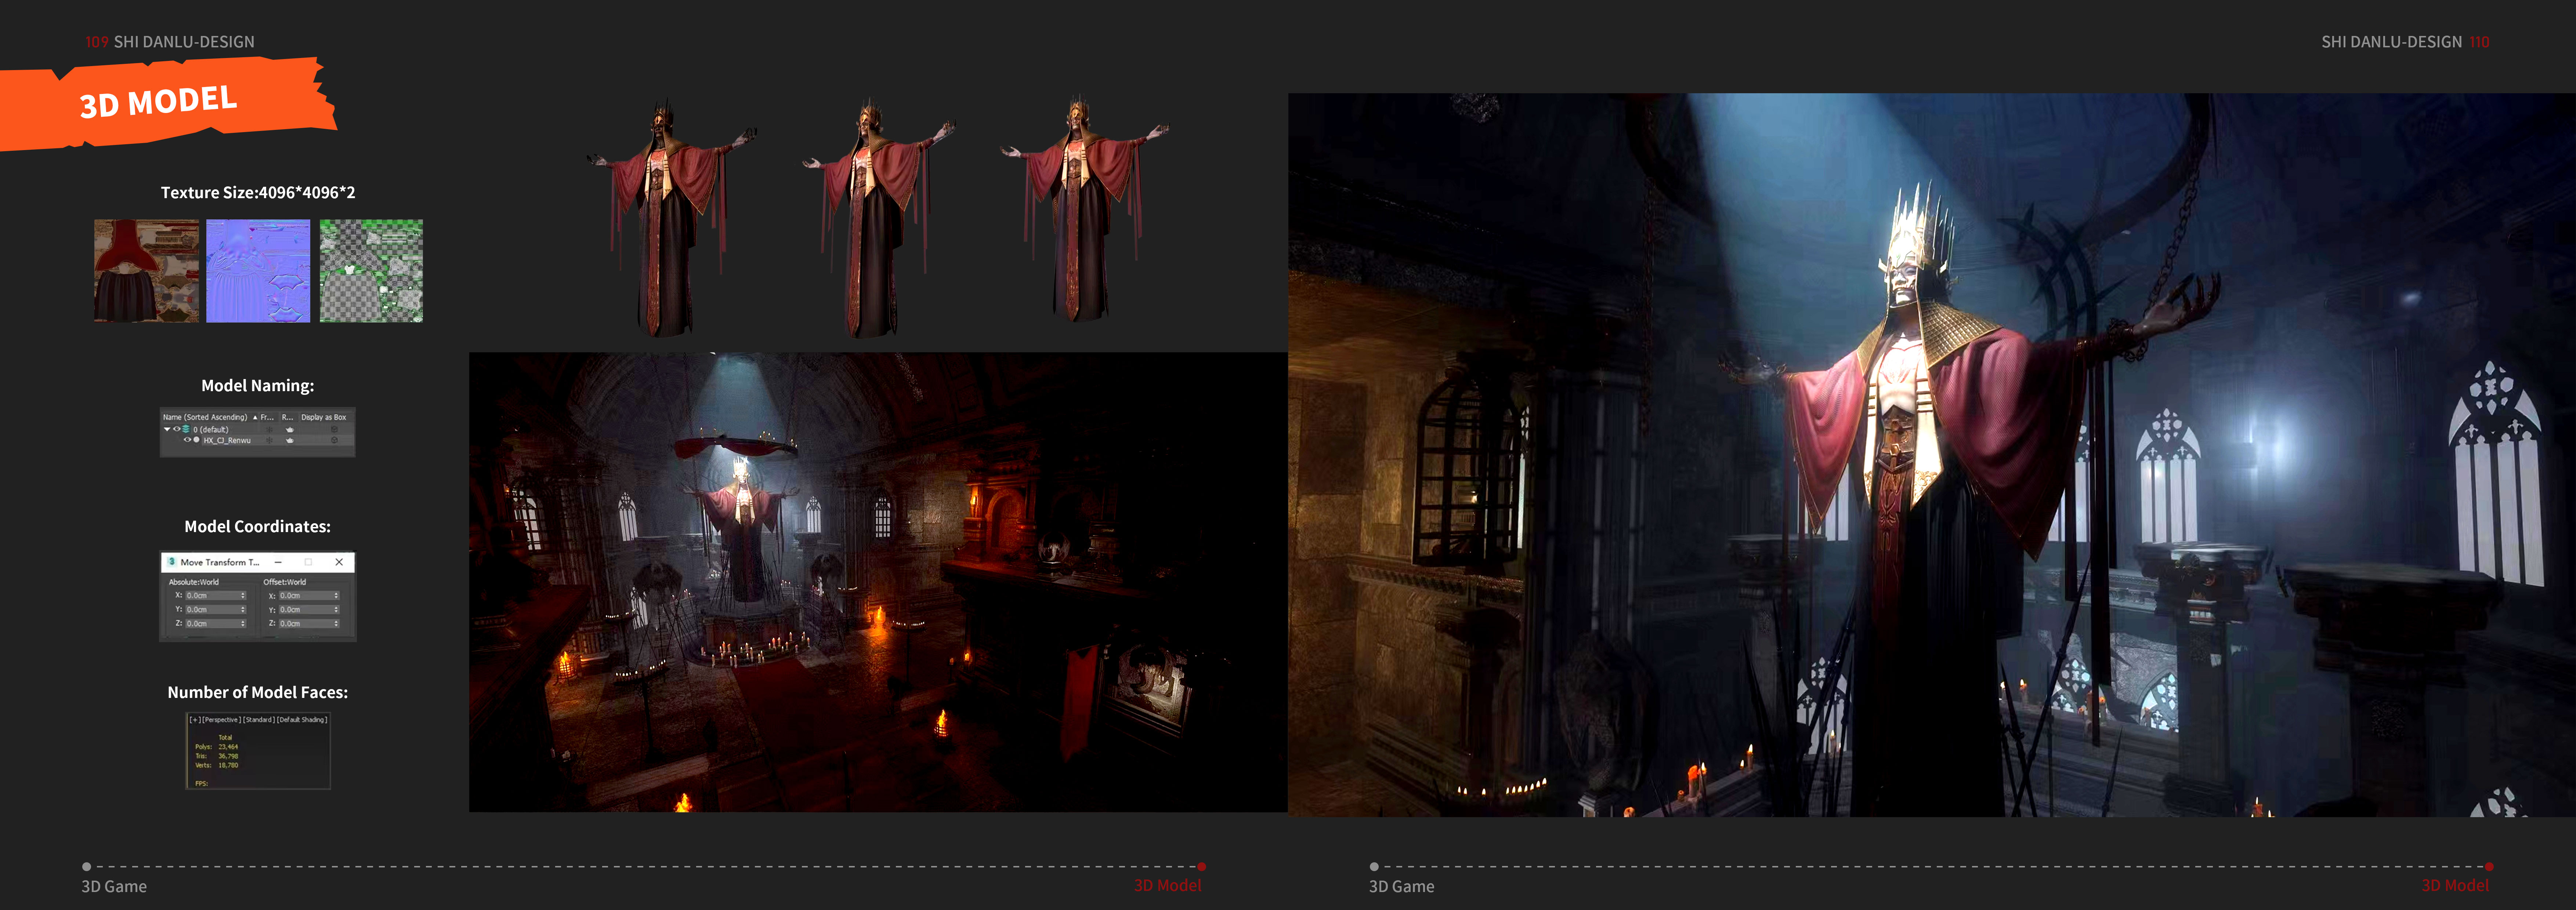Viewport: 2576px width, 910px height.
Task: Click the 3D MODEL orange banner title
Action: tap(158, 102)
